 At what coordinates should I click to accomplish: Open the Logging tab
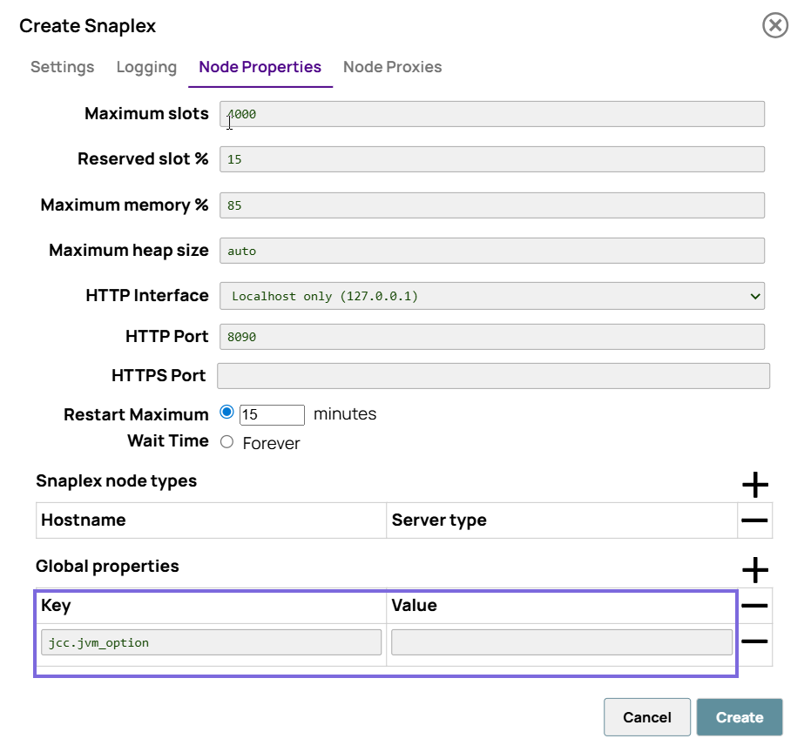[x=146, y=67]
